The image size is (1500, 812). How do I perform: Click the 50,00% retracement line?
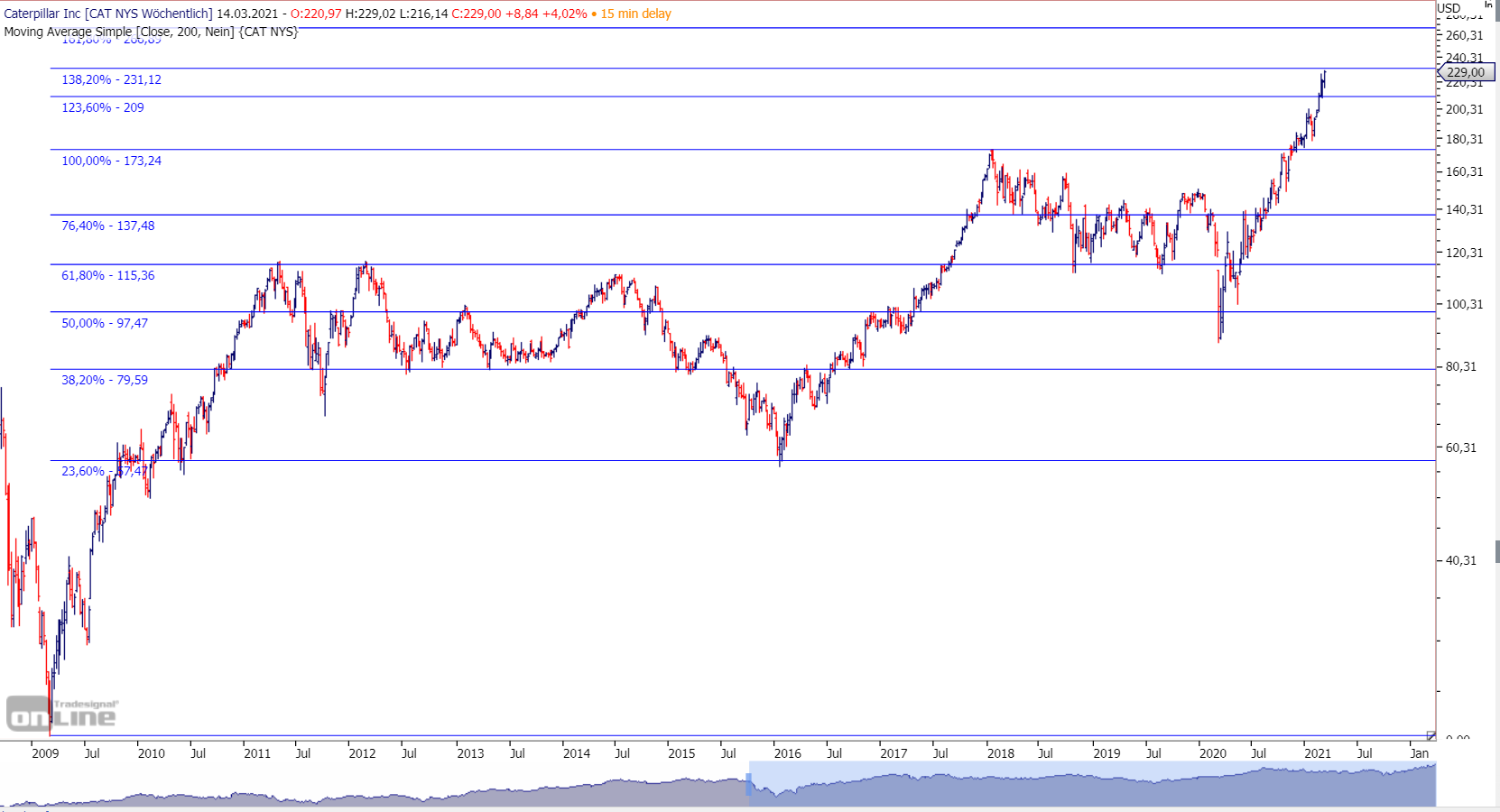pos(632,312)
